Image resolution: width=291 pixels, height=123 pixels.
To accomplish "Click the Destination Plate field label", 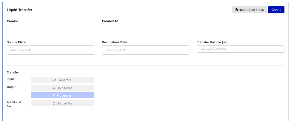I will (x=115, y=42).
